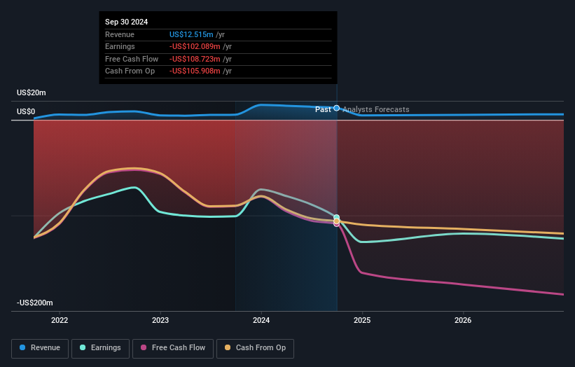Toggle the Revenue legend button
Viewport: 575px width, 367px height.
tap(40, 348)
